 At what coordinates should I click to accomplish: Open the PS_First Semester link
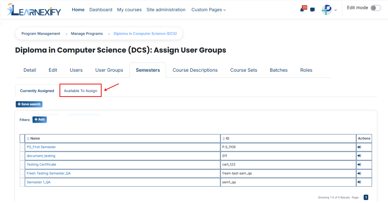coord(41,147)
